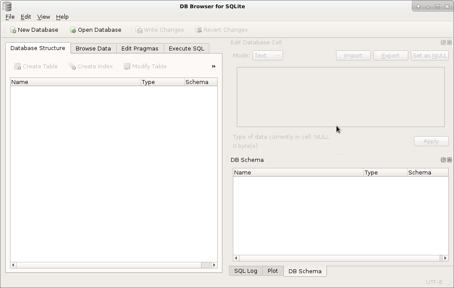Open the Edit menu
Viewport: 454px width, 288px height.
[x=26, y=17]
